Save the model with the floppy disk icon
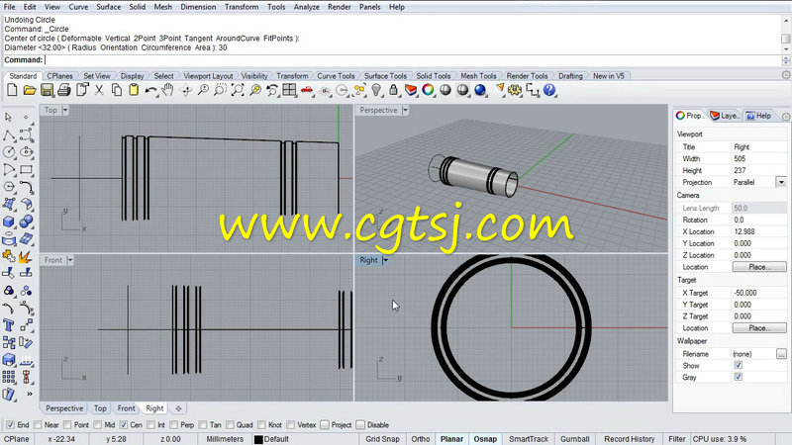The width and height of the screenshot is (792, 445). [47, 90]
